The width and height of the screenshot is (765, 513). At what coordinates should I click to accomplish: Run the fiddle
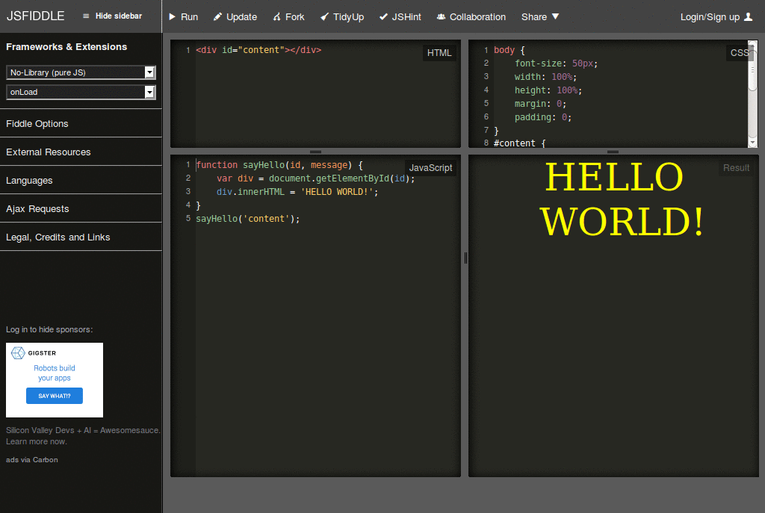[x=182, y=16]
